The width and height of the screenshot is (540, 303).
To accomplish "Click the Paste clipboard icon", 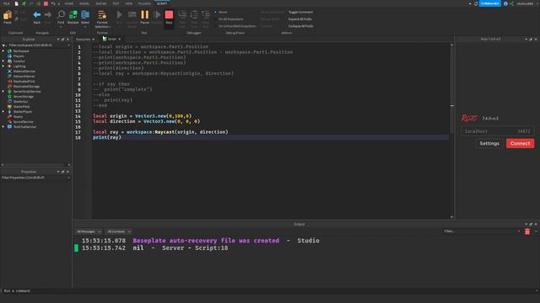I will point(8,15).
